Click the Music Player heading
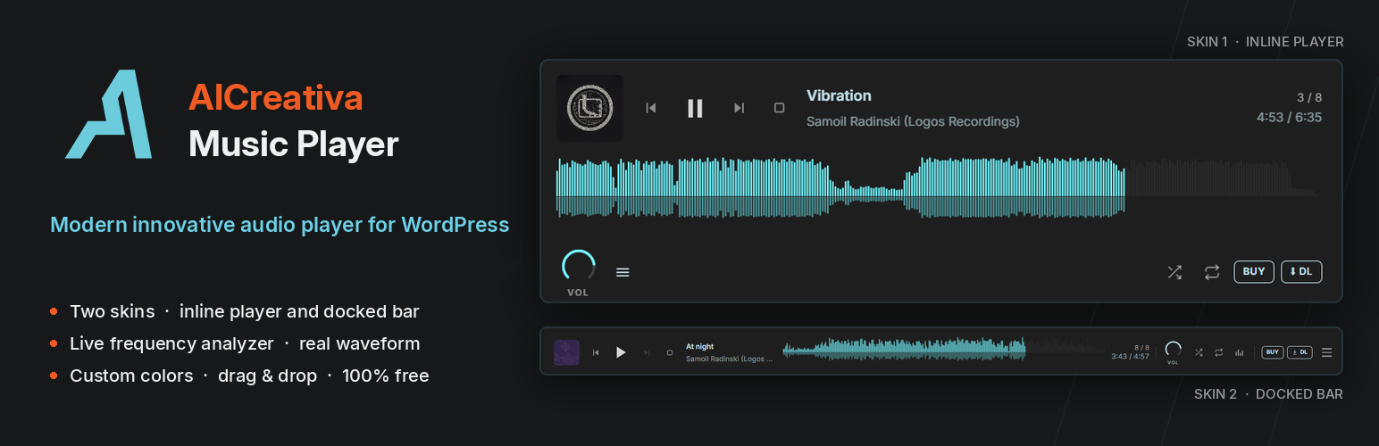Image resolution: width=1379 pixels, height=446 pixels. pyautogui.click(x=294, y=144)
